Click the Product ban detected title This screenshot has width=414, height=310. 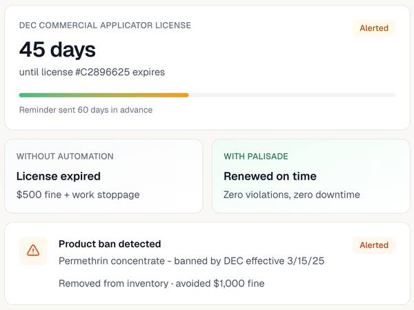110,244
